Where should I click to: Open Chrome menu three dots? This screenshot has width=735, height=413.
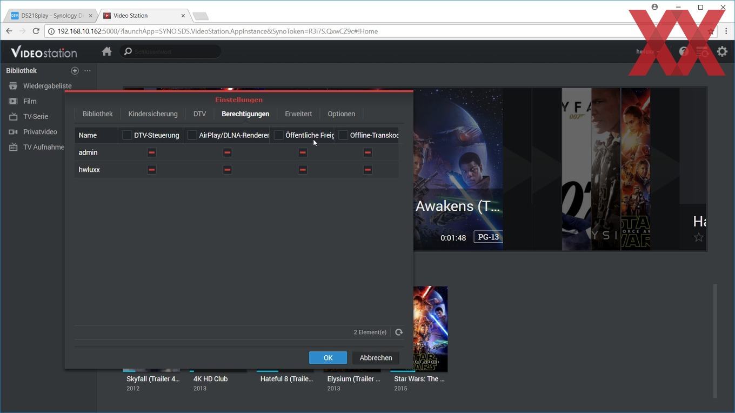[x=726, y=31]
